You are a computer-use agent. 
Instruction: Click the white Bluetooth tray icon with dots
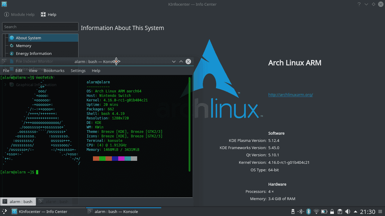301,211
